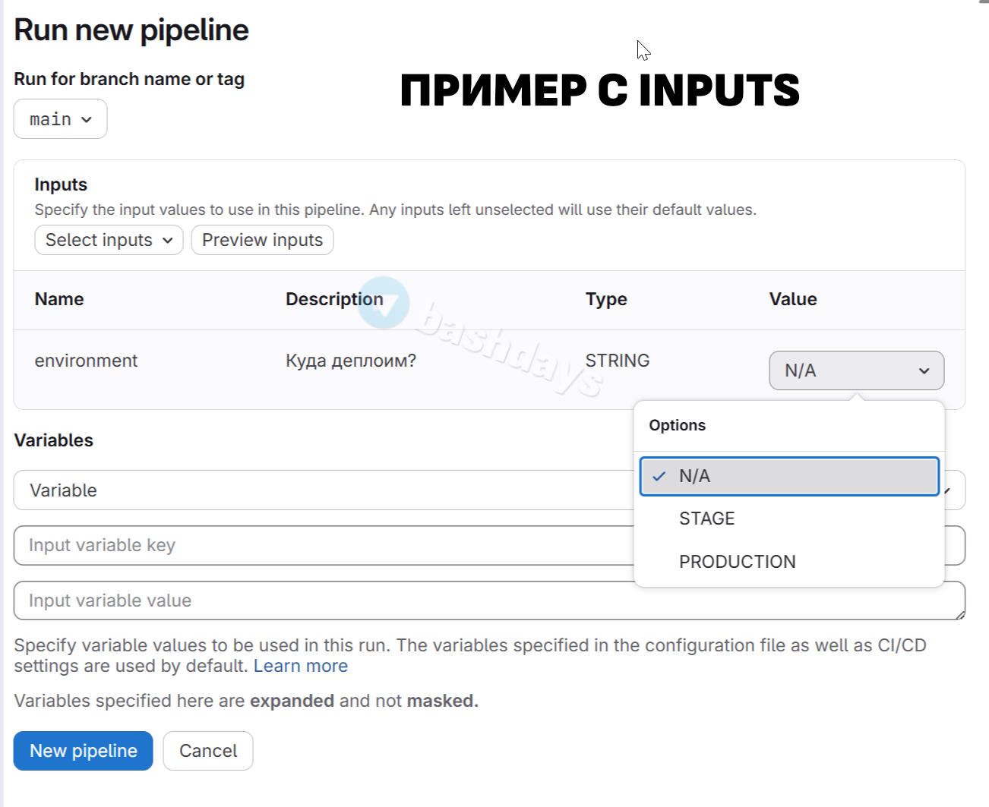The image size is (989, 807).
Task: Click the Telegram watermark circle icon
Action: 384,302
